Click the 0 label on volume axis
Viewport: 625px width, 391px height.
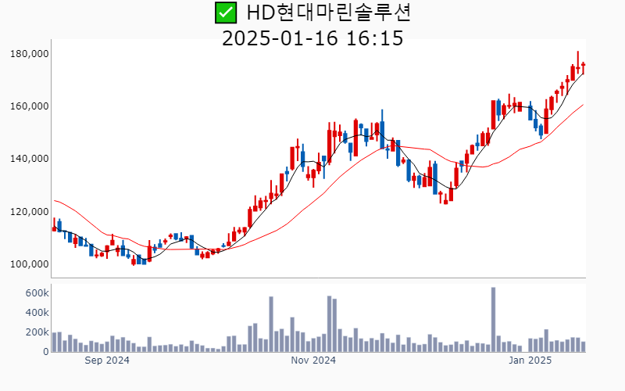[x=46, y=352]
